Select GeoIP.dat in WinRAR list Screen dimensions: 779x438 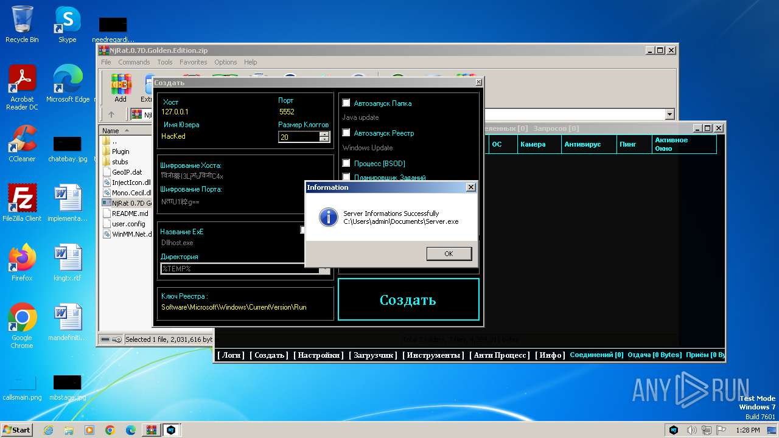coord(127,172)
